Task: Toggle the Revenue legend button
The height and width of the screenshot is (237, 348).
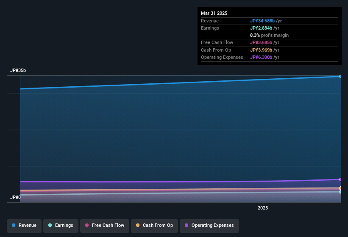Action: pyautogui.click(x=24, y=226)
